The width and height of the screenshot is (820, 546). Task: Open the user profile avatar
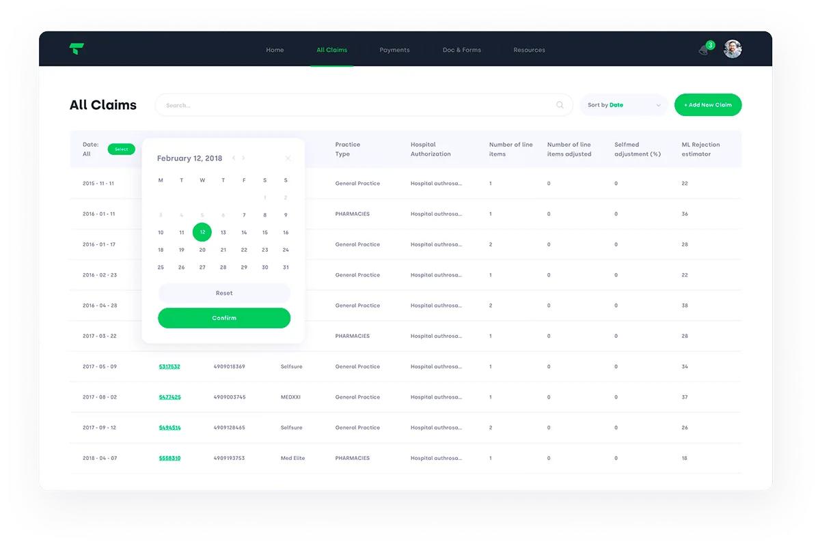pos(733,49)
